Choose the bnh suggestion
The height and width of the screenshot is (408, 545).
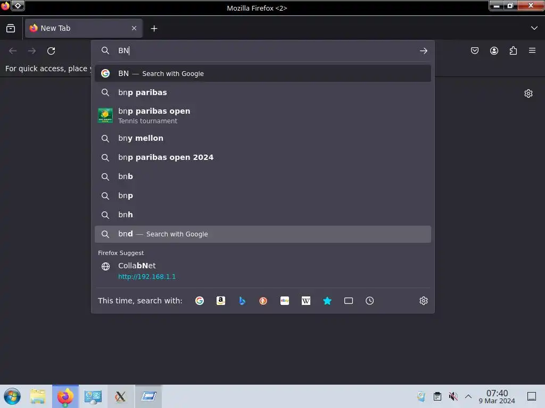pos(263,215)
